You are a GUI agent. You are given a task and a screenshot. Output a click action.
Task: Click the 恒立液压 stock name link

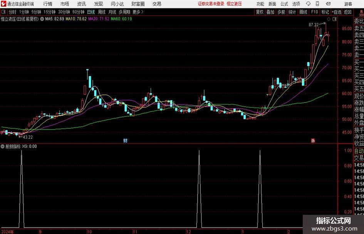(234, 4)
